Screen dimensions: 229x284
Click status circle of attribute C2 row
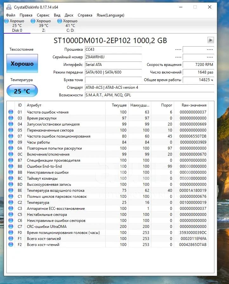(11, 202)
